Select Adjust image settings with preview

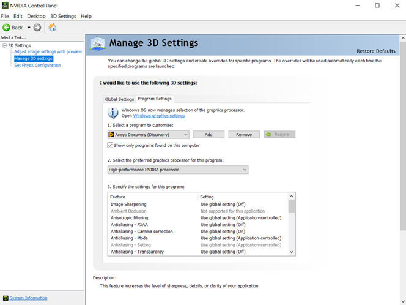[48, 51]
